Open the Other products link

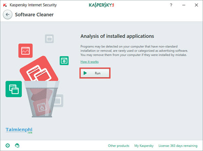click(x=119, y=146)
